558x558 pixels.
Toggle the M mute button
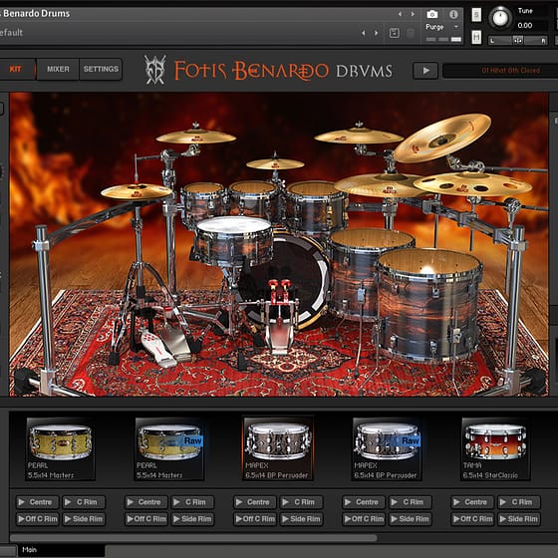(x=476, y=37)
